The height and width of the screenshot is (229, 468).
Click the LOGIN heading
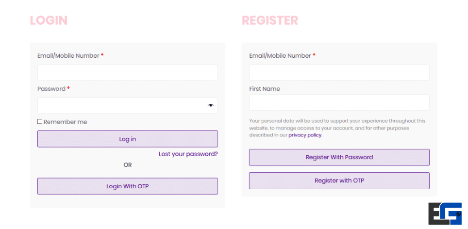tap(49, 20)
